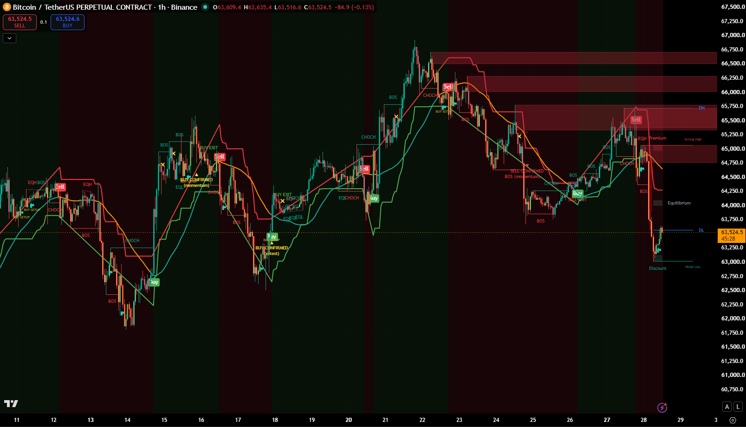Screen dimensions: 746x427
Task: Click the Strong High label
Action: coord(693,140)
